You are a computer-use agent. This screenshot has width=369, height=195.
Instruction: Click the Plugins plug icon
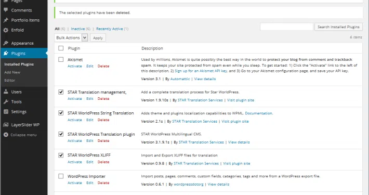click(6, 54)
